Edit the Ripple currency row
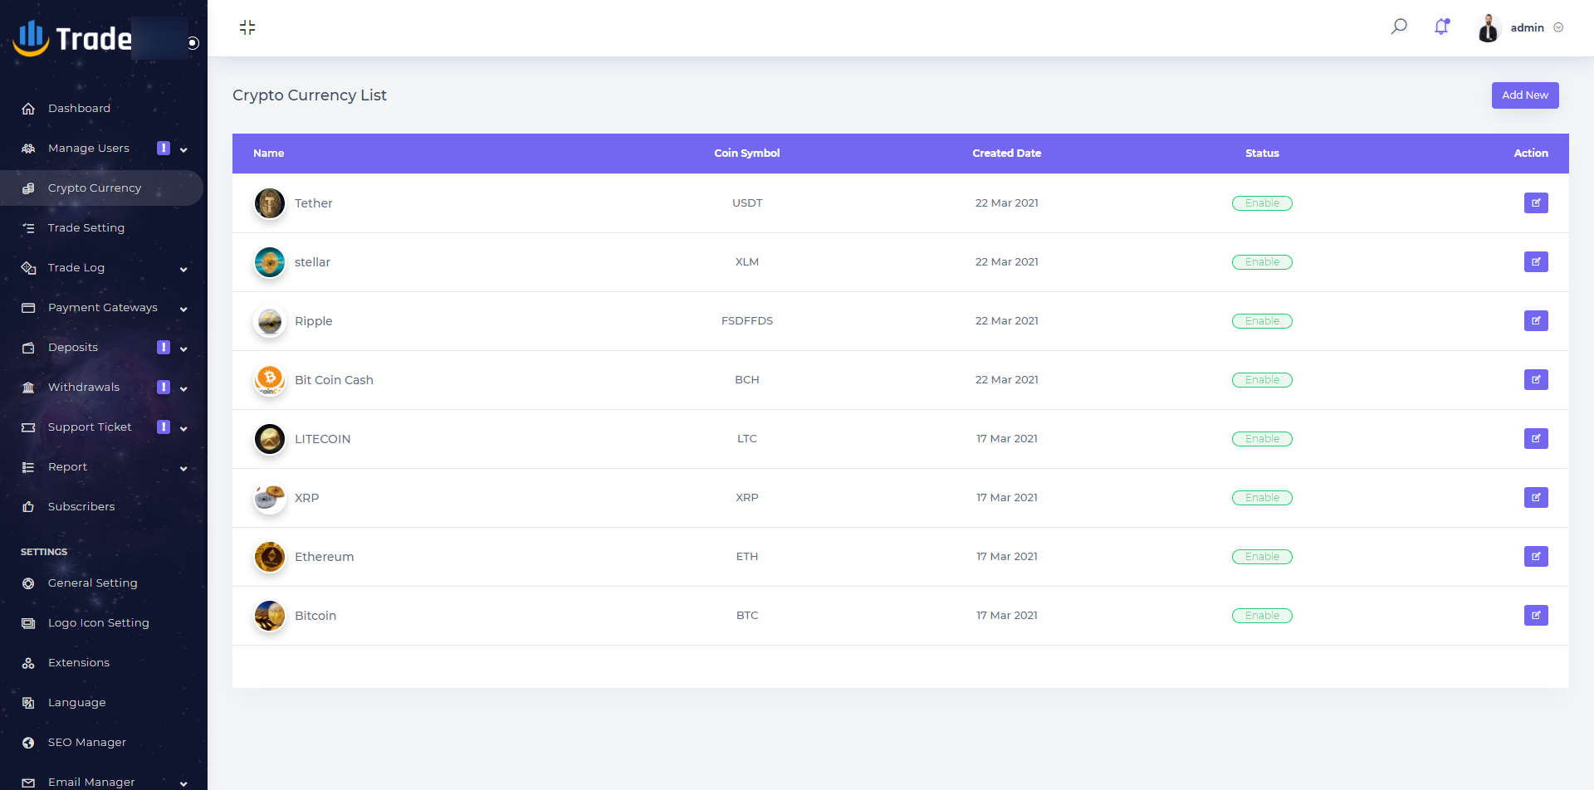This screenshot has height=790, width=1594. 1536,320
